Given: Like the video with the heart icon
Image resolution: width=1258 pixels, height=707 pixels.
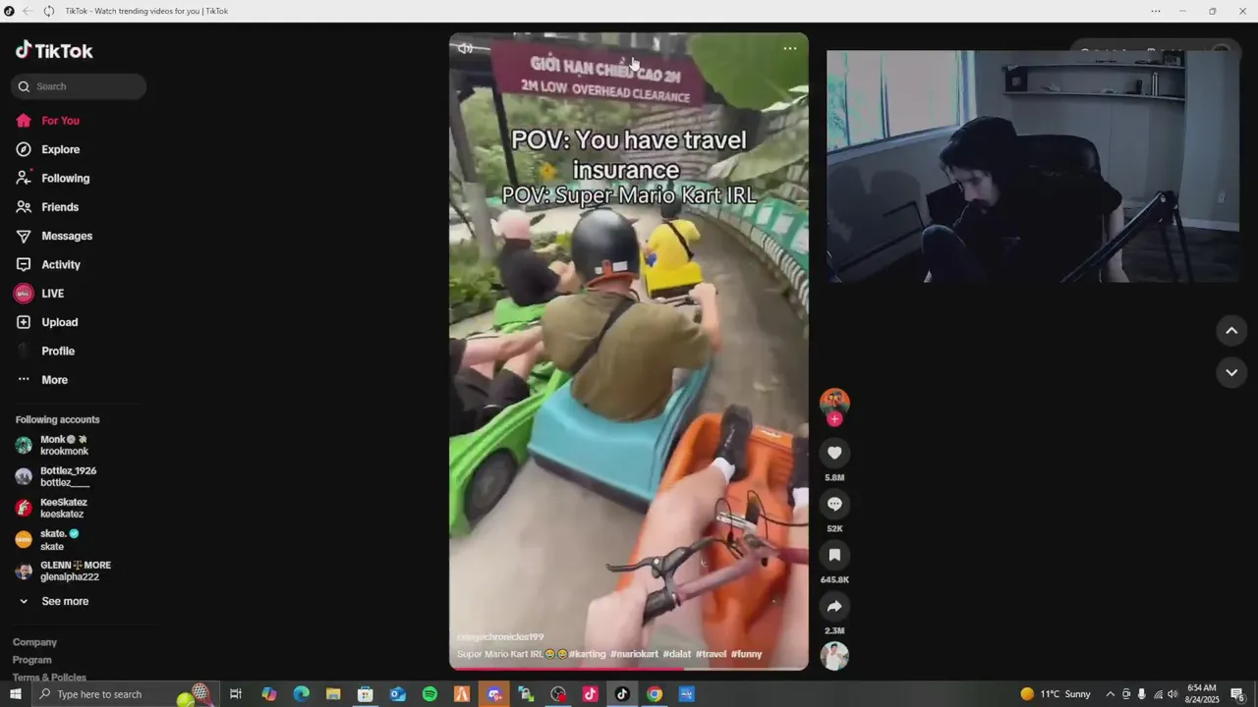Looking at the screenshot, I should (834, 453).
